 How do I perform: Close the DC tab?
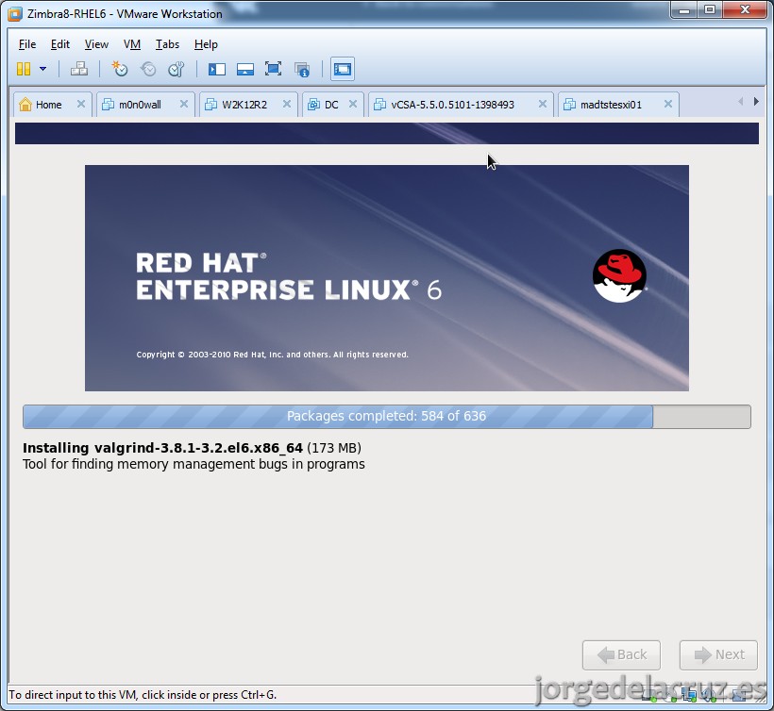(x=352, y=104)
